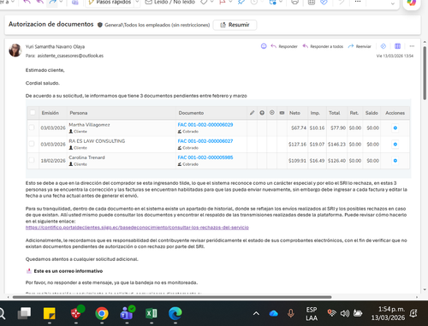Pin the message with the pin icon

pos(241,3)
